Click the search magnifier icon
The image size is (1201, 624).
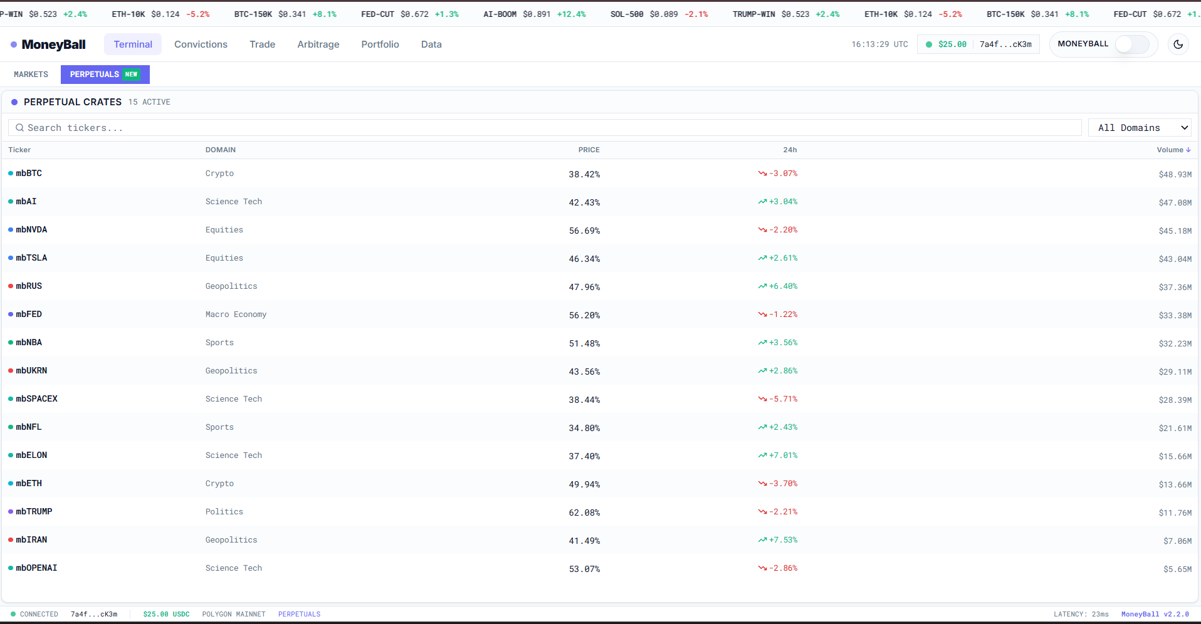19,128
